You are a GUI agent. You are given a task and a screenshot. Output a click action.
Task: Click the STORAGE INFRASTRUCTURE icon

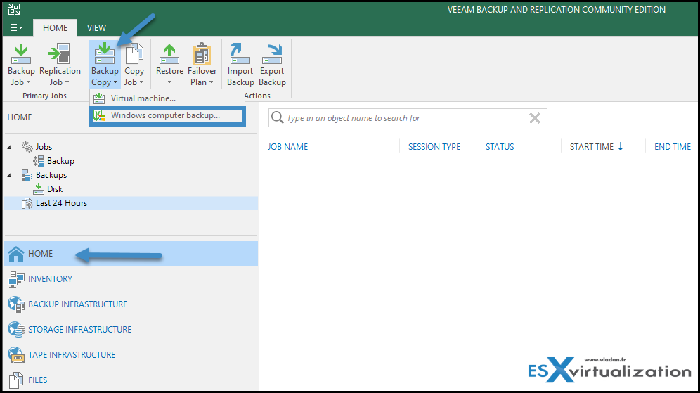coord(16,330)
